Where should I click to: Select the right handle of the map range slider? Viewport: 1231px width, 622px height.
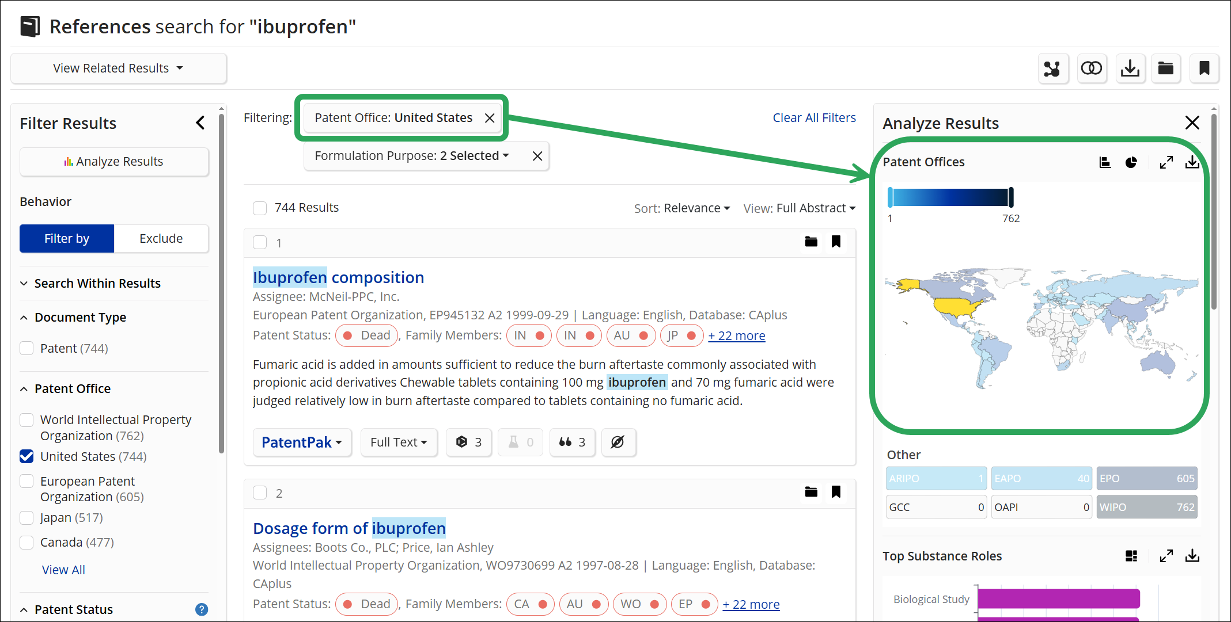[x=1011, y=197]
